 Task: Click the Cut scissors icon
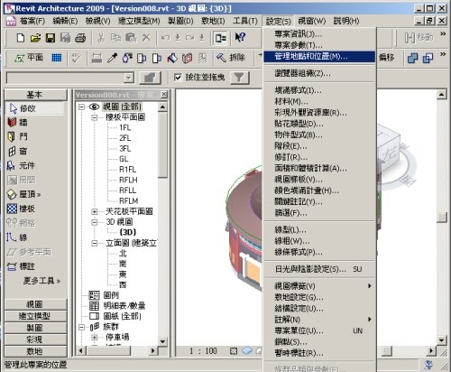(101, 38)
